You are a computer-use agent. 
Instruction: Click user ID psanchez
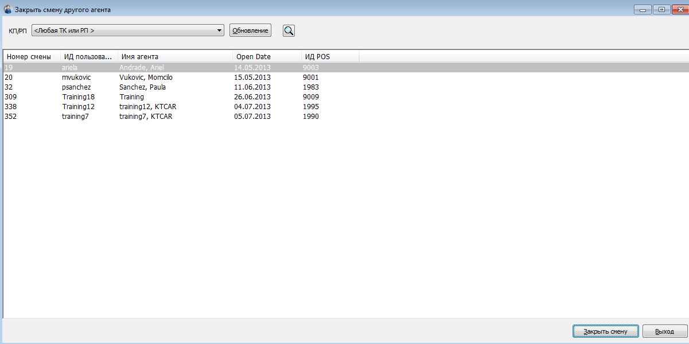click(x=76, y=87)
